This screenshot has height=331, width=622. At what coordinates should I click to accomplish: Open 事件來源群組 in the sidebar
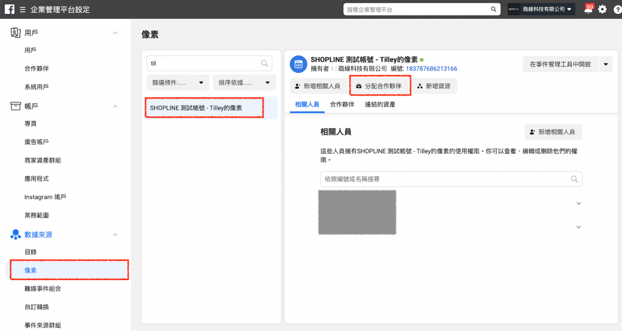click(43, 325)
